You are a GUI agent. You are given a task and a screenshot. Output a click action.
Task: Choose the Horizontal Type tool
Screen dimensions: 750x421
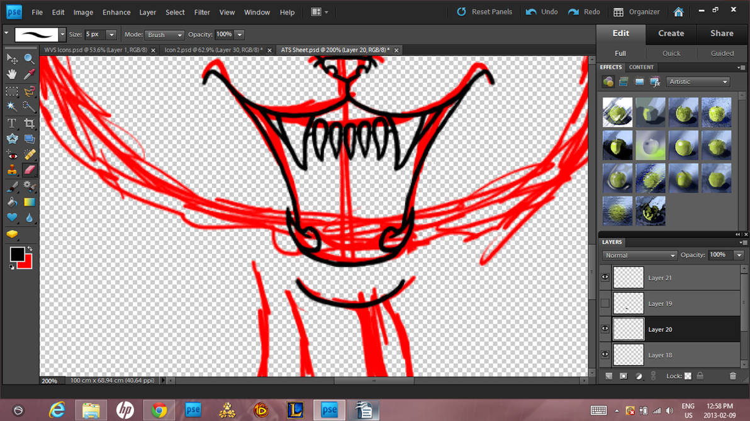(x=11, y=123)
